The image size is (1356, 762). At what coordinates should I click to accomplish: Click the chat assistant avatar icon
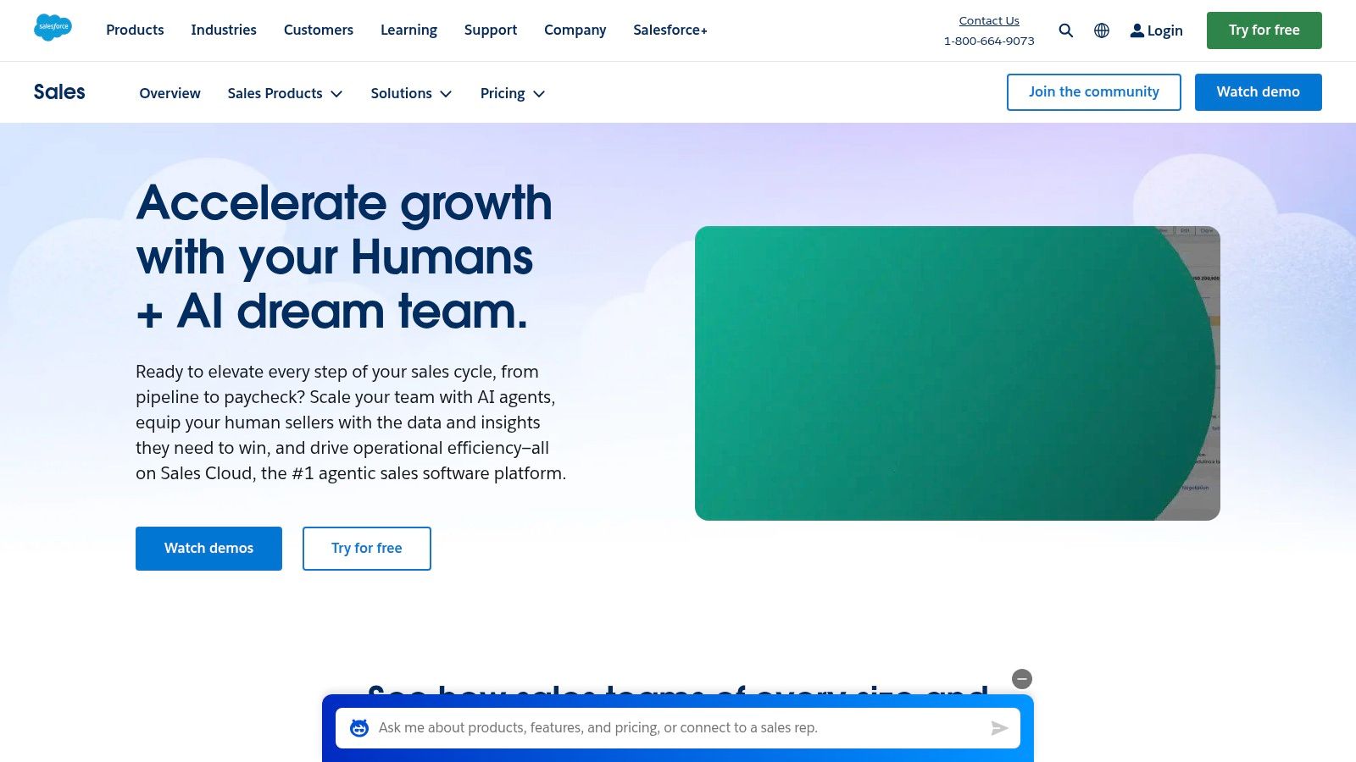click(x=359, y=728)
